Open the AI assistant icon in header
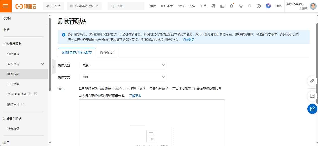The width and height of the screenshot is (318, 146). pyautogui.click(x=268, y=6)
